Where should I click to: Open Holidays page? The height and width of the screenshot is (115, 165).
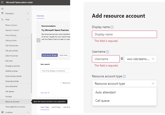[x=9, y=97]
